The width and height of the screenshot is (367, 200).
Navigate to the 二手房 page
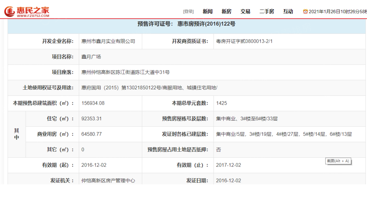click(x=266, y=11)
